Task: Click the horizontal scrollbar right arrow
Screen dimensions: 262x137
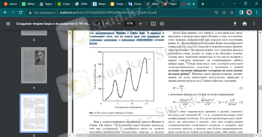Action: click(257, 135)
